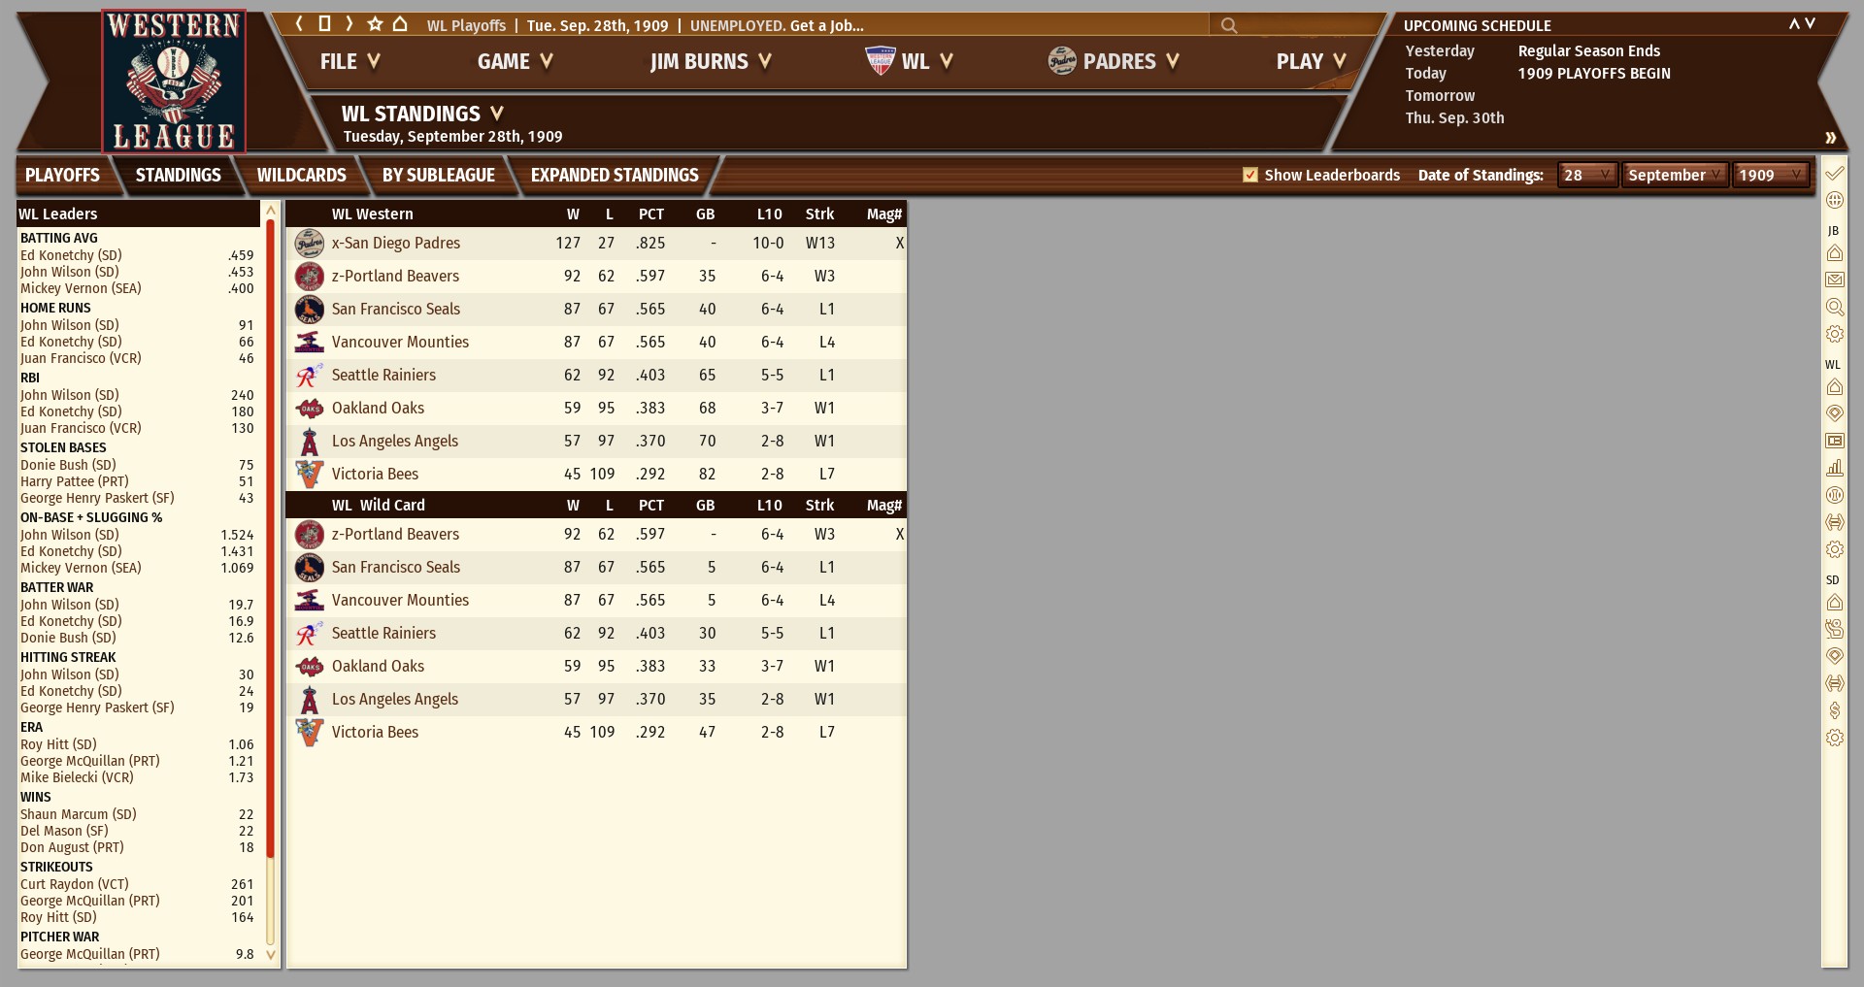This screenshot has height=987, width=1864.
Task: Open the WL statistics bar chart icon
Action: coord(1835,468)
